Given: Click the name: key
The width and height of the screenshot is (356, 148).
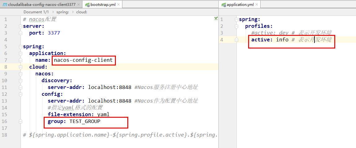Looking at the screenshot, I should [x=43, y=60].
